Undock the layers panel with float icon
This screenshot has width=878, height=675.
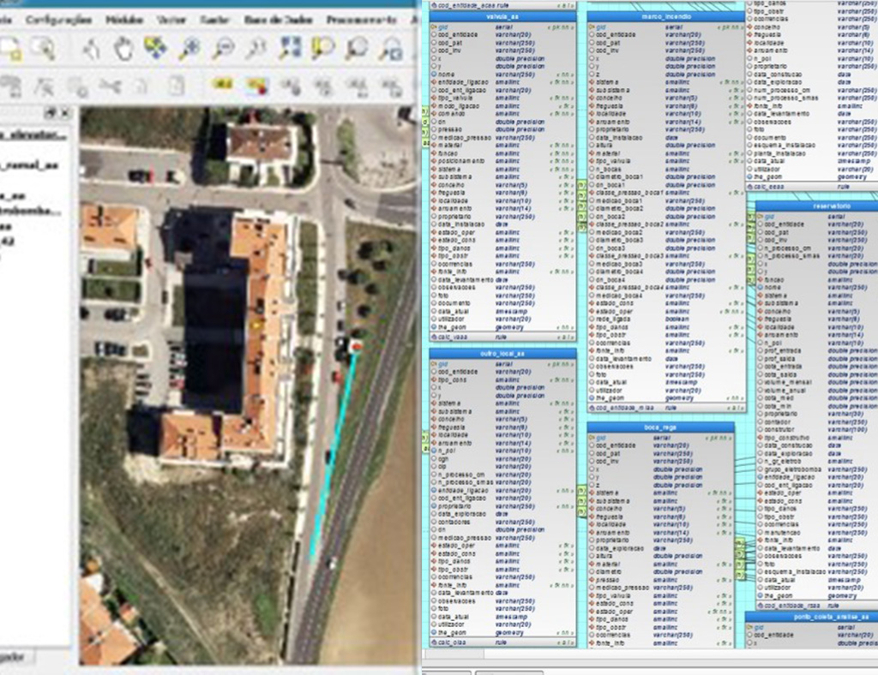click(51, 114)
